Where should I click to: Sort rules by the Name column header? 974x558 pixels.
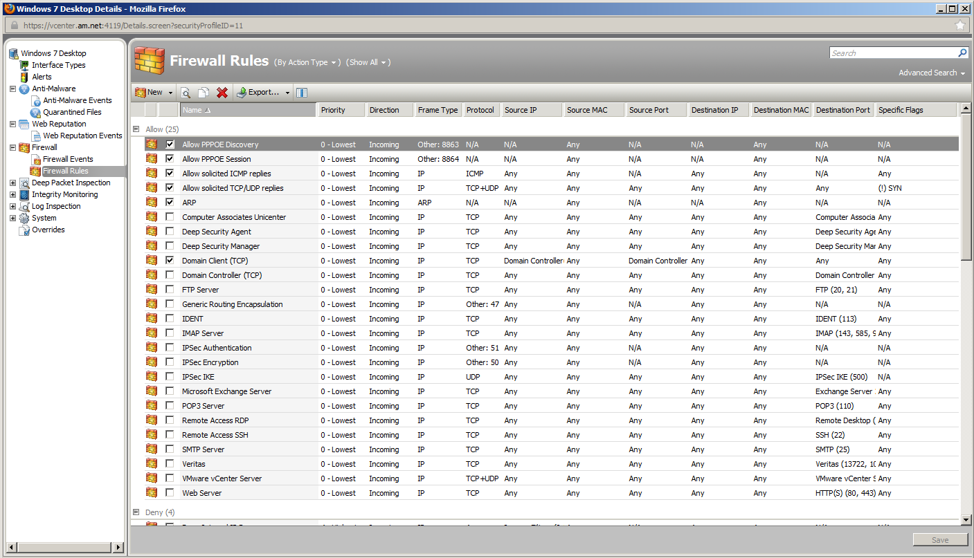[248, 110]
